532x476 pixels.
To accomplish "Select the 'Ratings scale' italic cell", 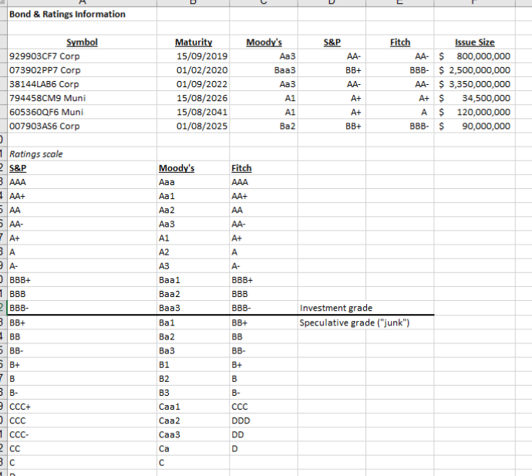I will click(x=82, y=154).
